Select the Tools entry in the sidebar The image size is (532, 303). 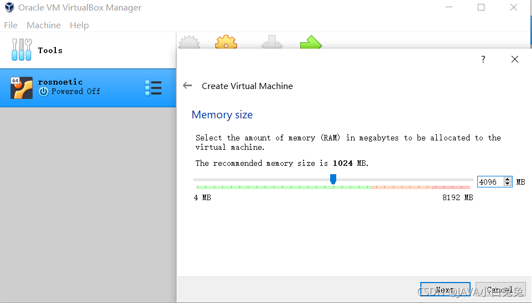coord(88,50)
